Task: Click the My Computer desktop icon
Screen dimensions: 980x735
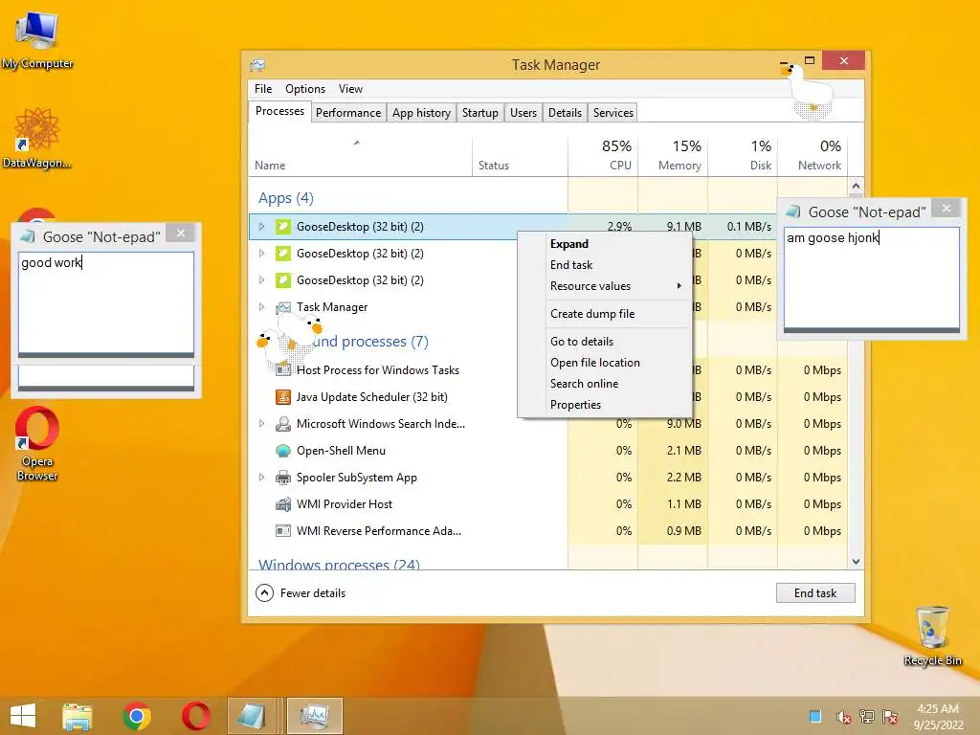Action: click(37, 39)
